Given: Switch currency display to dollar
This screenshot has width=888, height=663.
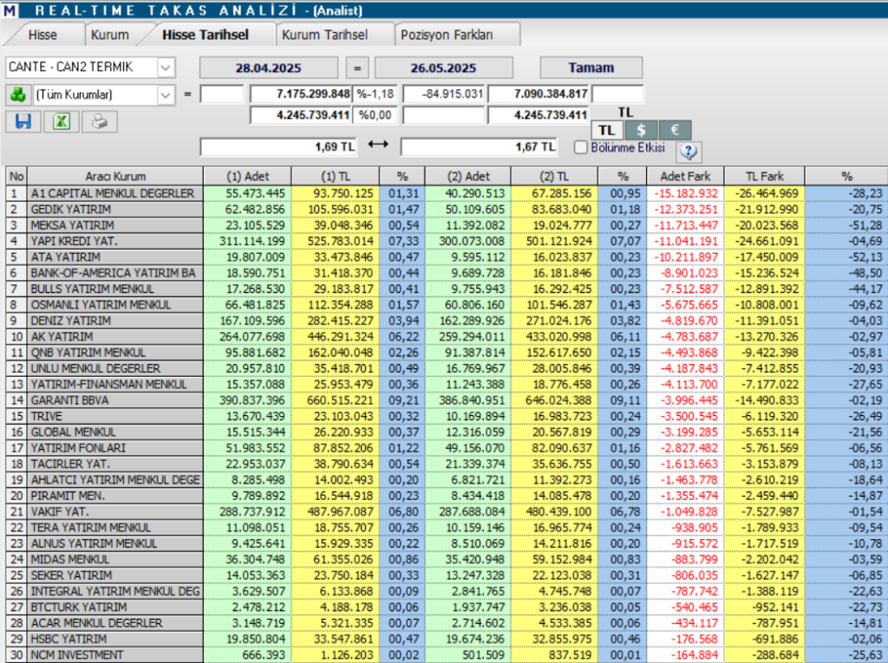Looking at the screenshot, I should (640, 129).
